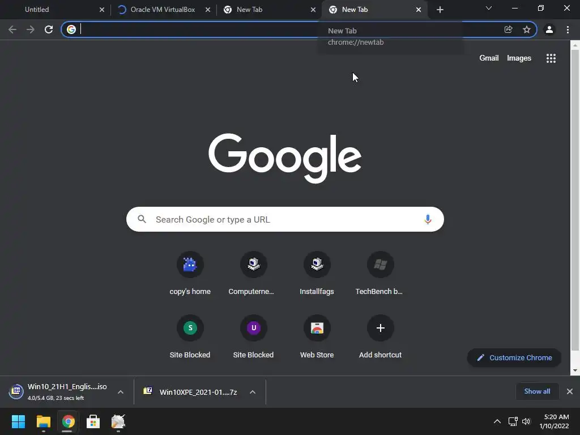The height and width of the screenshot is (435, 580).
Task: Open network status in system tray
Action: click(x=513, y=421)
